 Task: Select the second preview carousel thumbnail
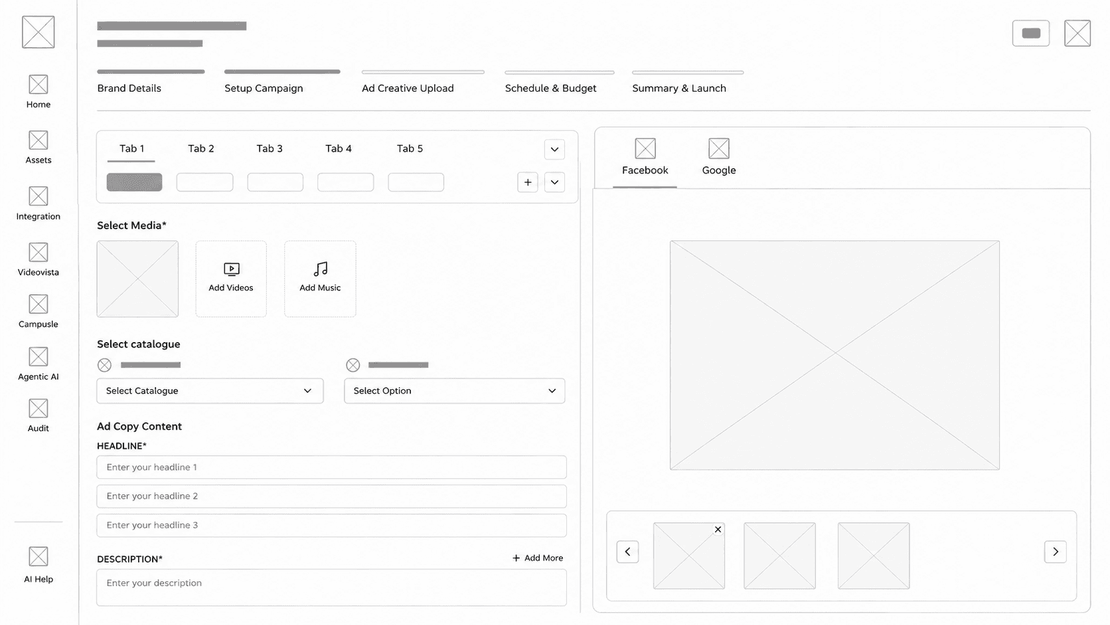pos(779,556)
